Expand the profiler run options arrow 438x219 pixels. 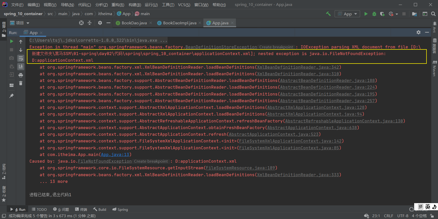pos(397,14)
